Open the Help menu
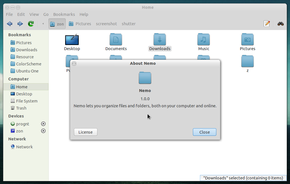 (84, 14)
